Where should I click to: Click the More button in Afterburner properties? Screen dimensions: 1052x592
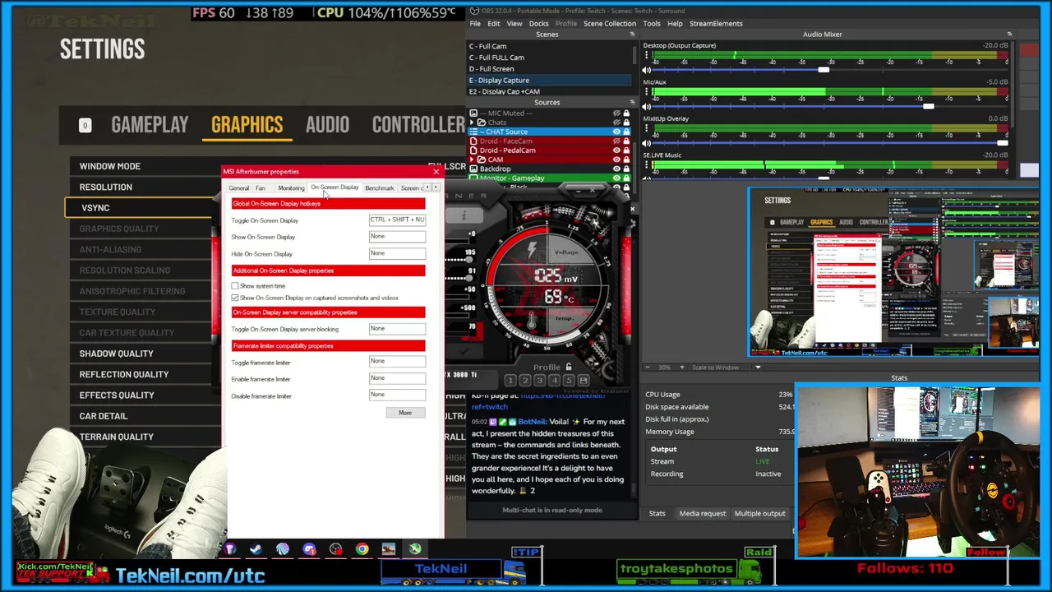click(x=405, y=413)
